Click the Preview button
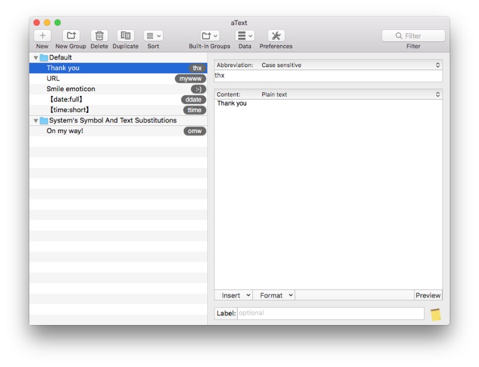This screenshot has width=479, height=367. pyautogui.click(x=429, y=295)
